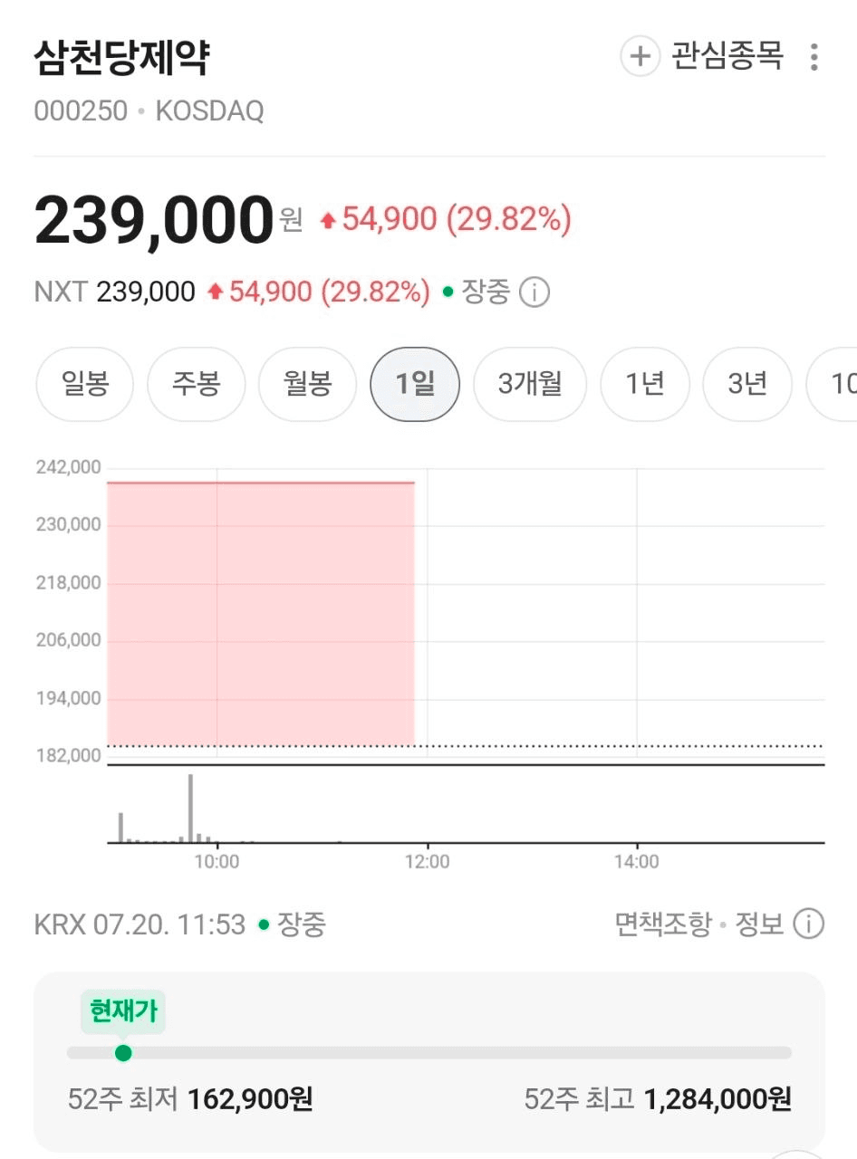Tap the red up-arrow beside main price change
857x1159 pixels.
pos(328,220)
